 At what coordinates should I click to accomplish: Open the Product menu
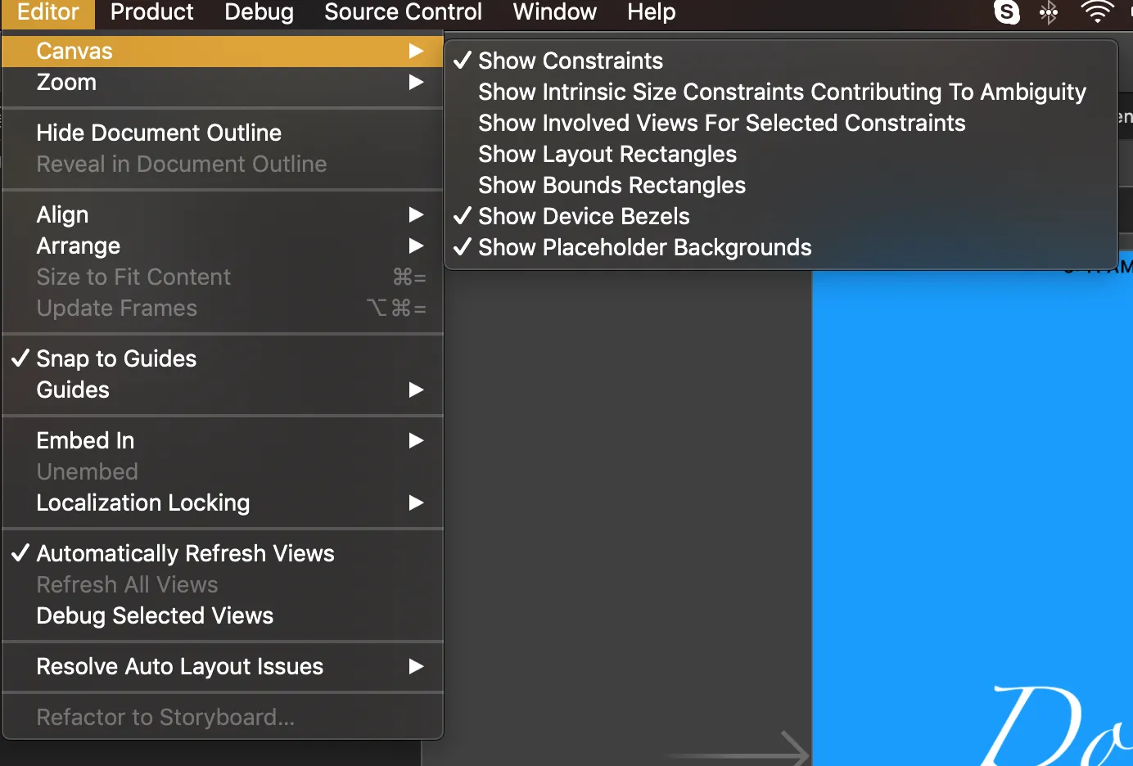tap(151, 12)
